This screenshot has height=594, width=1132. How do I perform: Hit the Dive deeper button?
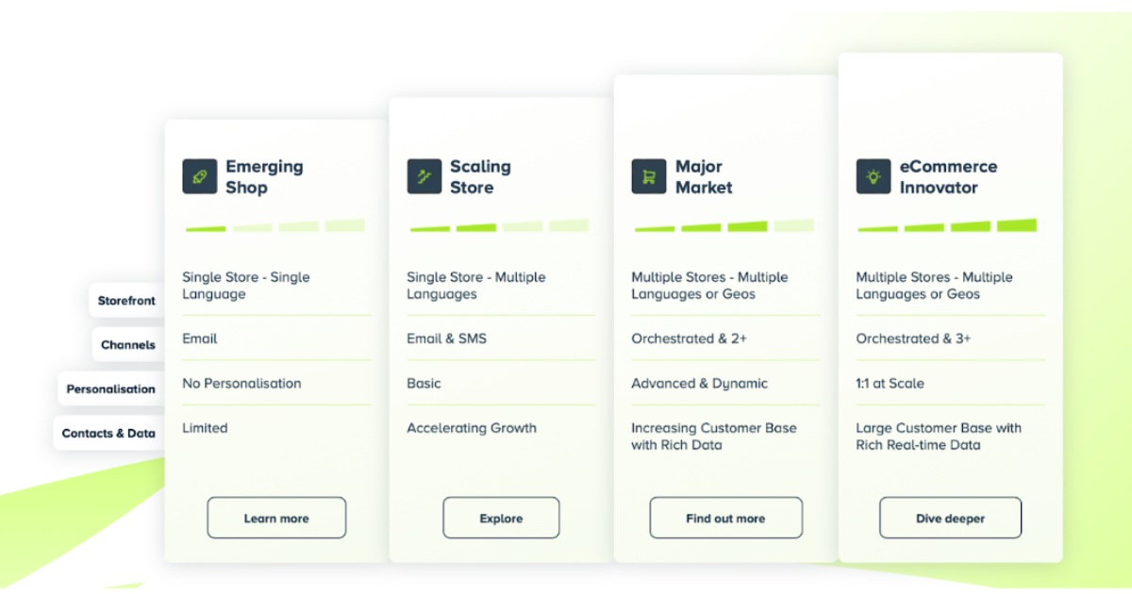(x=950, y=518)
